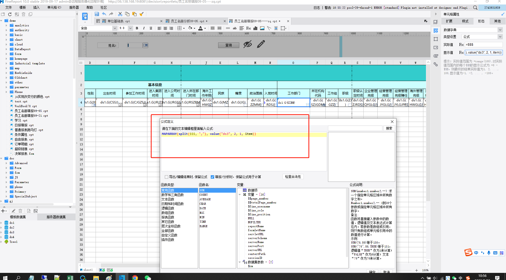Viewport: 506px width, 280px height.
Task: Open the 文件 menu
Action: click(8, 7)
